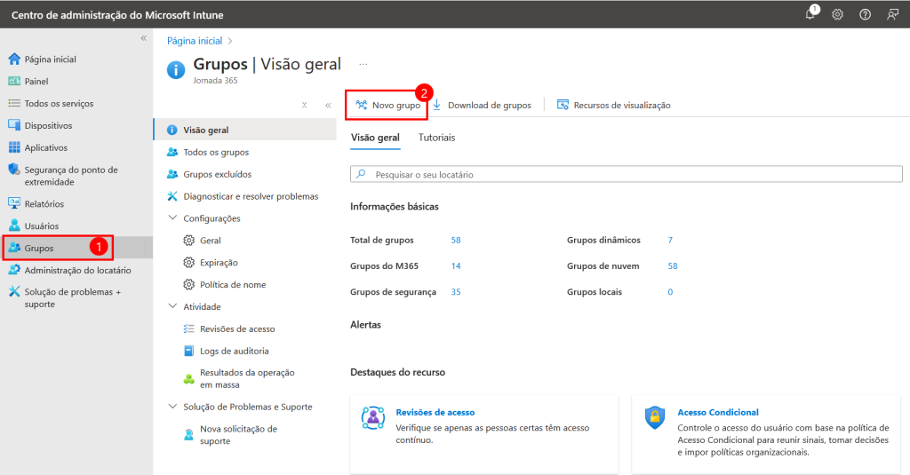
Task: Click the Novo grupo button
Action: pos(387,105)
